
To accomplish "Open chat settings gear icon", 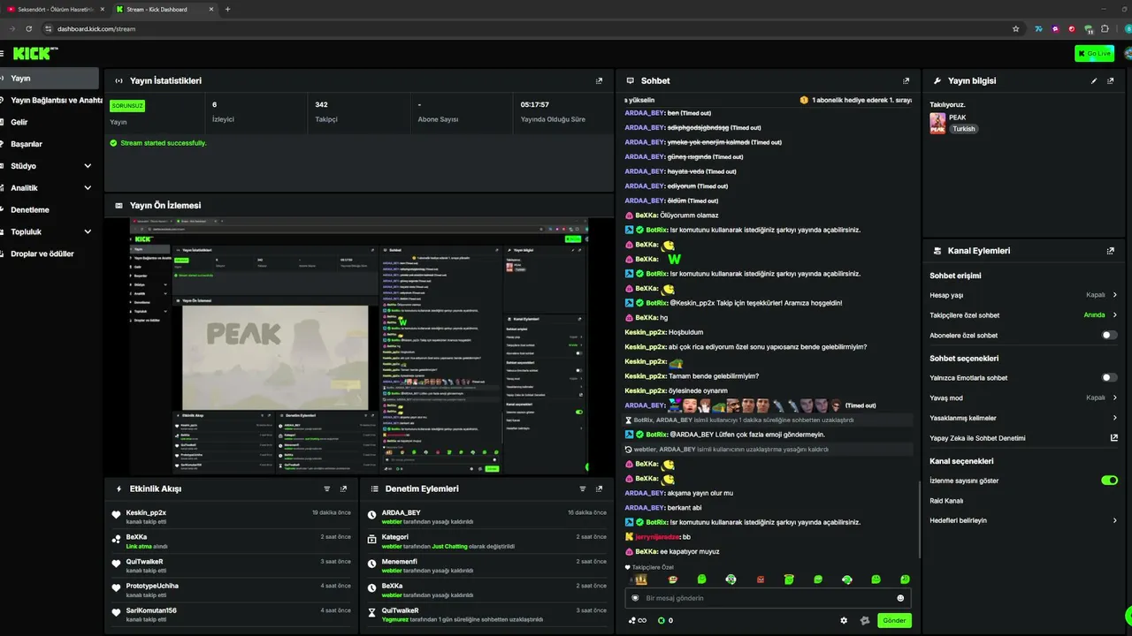I will [x=844, y=620].
